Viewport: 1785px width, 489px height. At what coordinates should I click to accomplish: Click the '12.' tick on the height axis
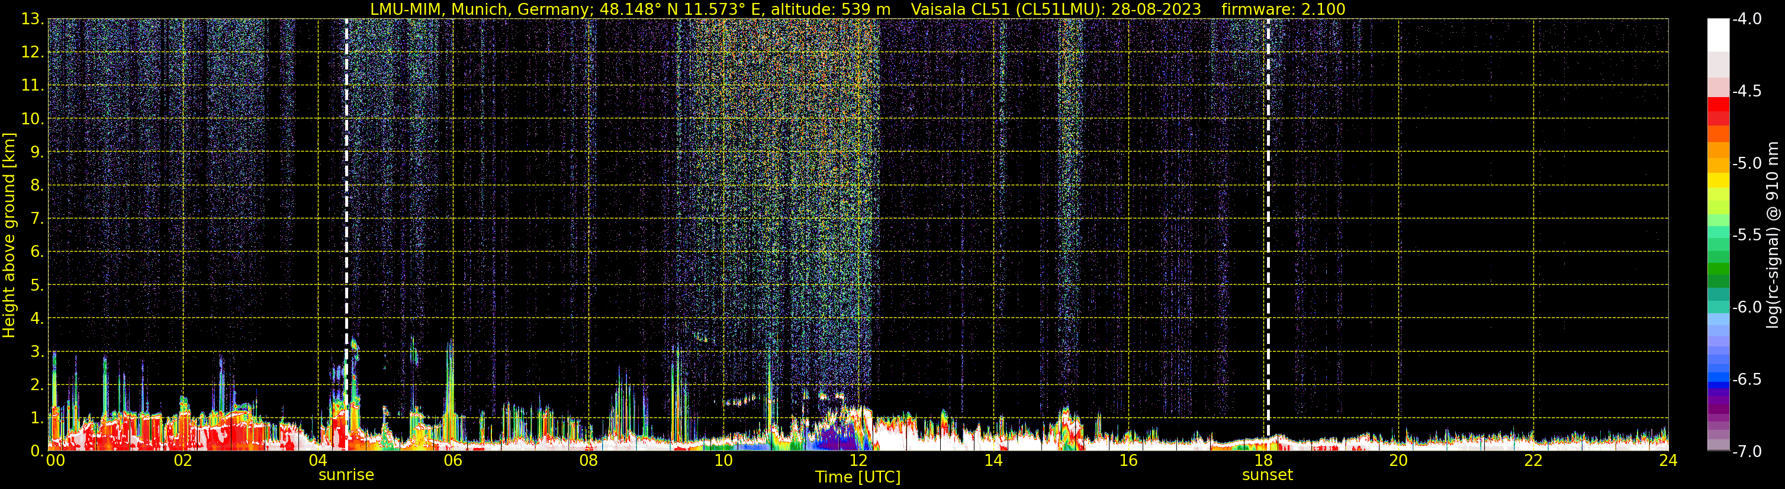pos(32,52)
